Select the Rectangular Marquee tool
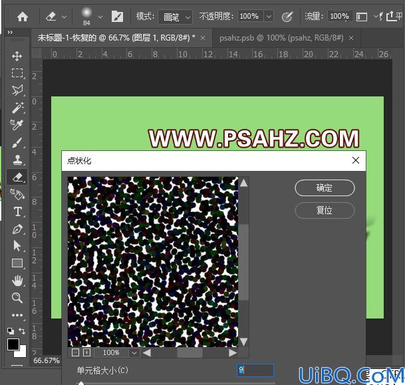This screenshot has width=405, height=385. click(x=17, y=73)
